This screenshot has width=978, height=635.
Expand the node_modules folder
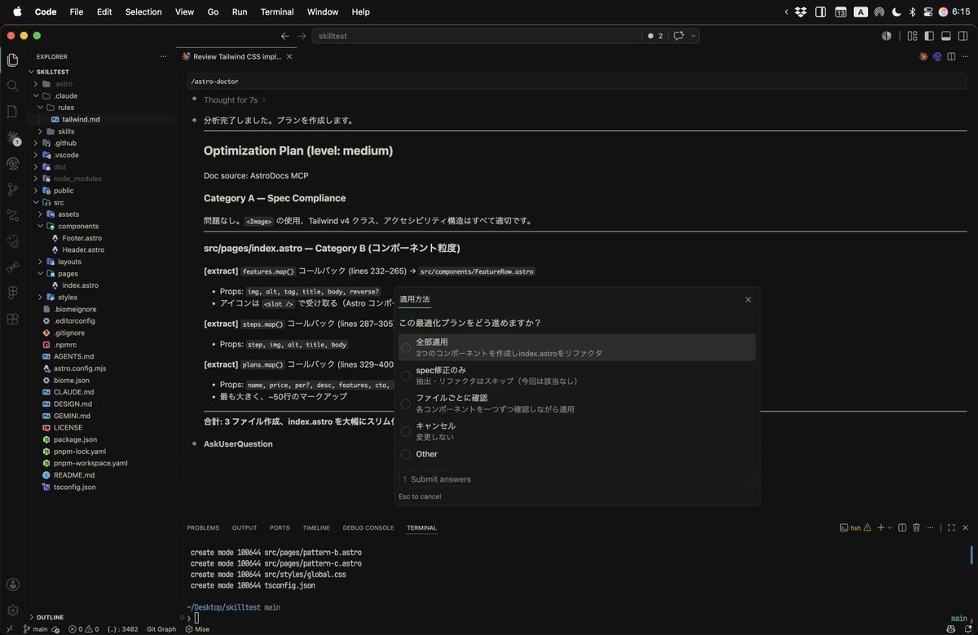click(36, 179)
